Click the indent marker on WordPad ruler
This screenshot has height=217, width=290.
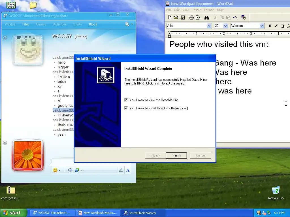pyautogui.click(x=169, y=34)
